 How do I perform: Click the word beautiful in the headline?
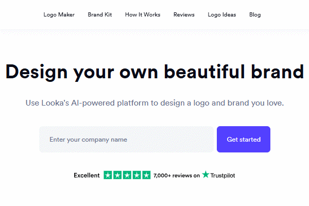(204, 72)
